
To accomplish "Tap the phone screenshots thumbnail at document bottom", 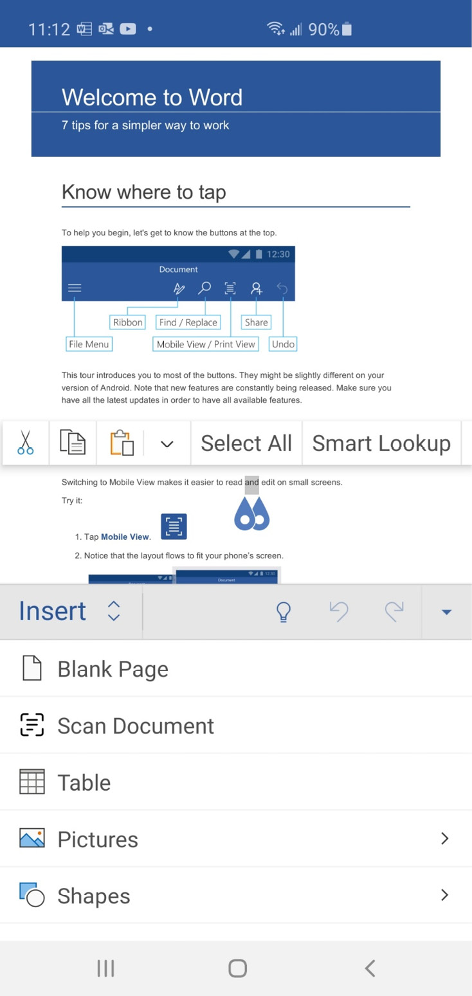I will tap(185, 575).
